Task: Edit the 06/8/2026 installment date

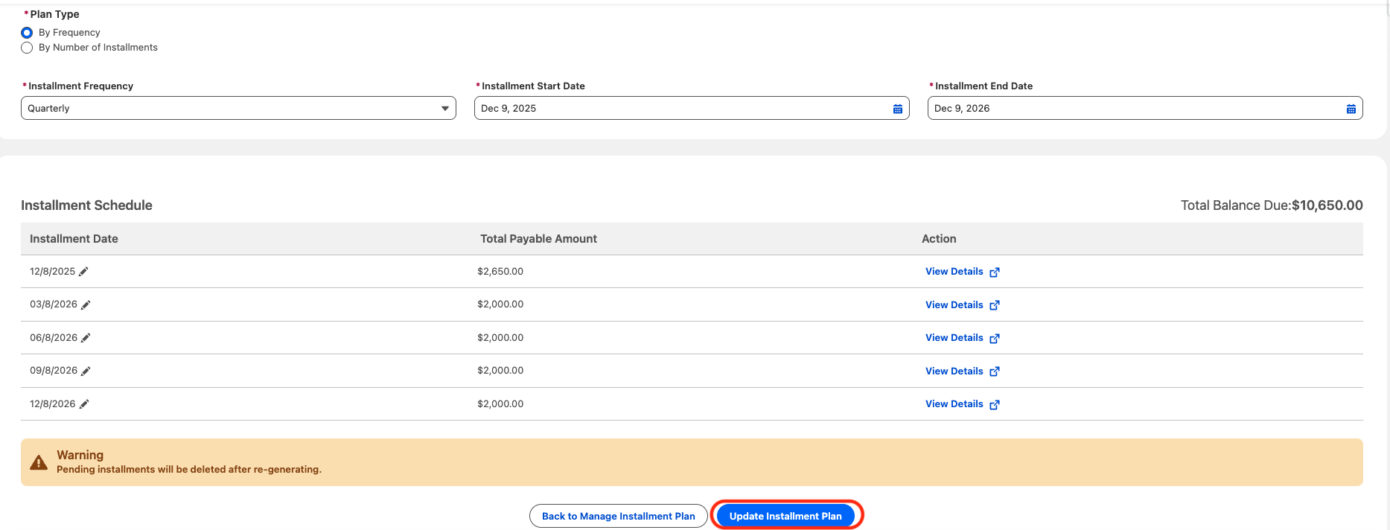Action: click(x=86, y=338)
